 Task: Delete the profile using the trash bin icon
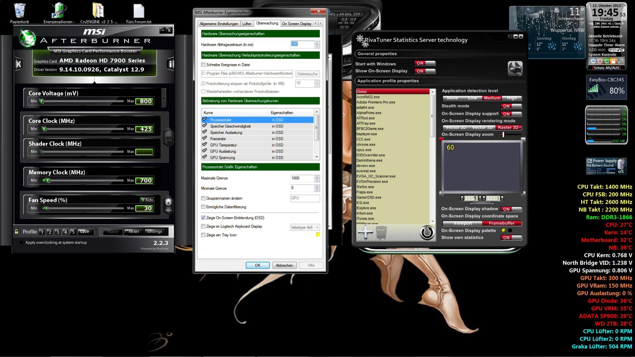pyautogui.click(x=381, y=233)
